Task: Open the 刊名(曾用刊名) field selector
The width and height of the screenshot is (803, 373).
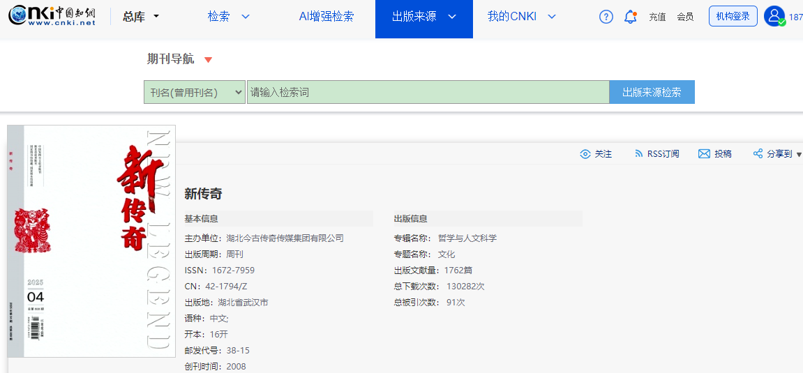Action: 194,92
